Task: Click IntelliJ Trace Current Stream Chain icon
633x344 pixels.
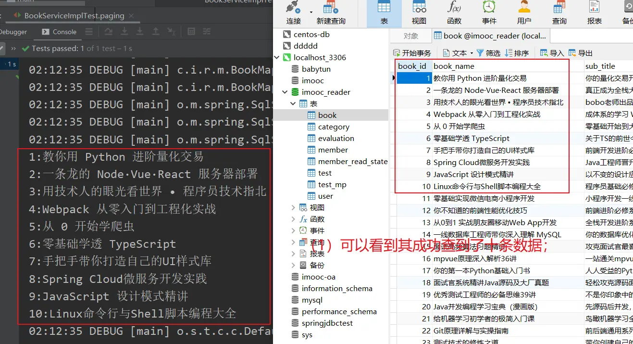Action: 207,32
